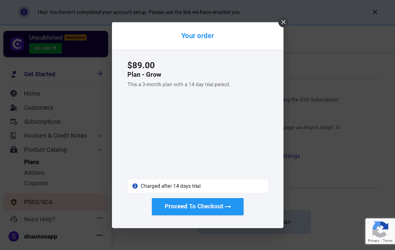This screenshot has width=395, height=250.
Task: Select Addons in Product Catalog
Action: [x=34, y=172]
